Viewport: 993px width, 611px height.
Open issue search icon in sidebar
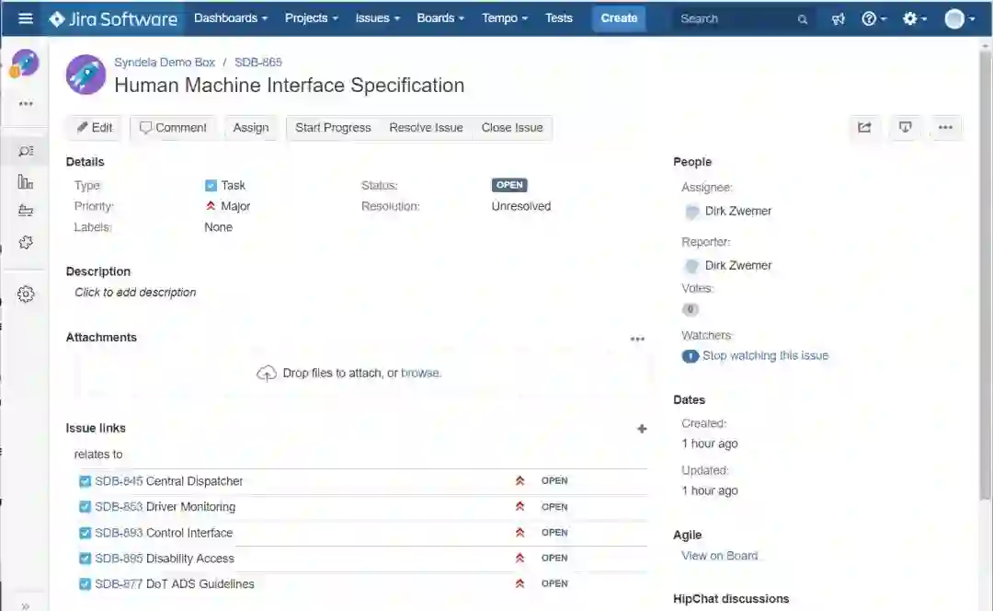pyautogui.click(x=26, y=152)
